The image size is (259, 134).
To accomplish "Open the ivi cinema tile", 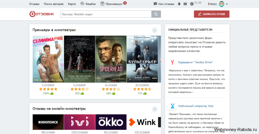I will tap(79, 122).
